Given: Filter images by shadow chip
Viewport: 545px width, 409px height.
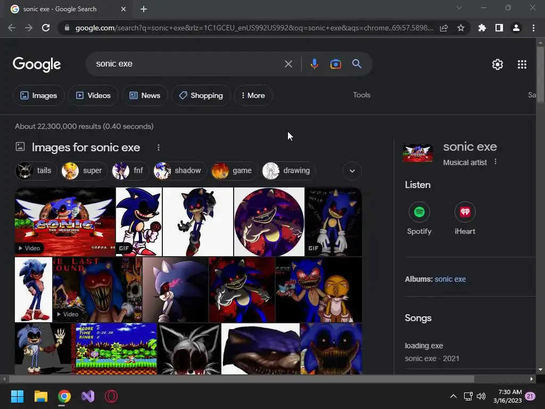Looking at the screenshot, I should (180, 171).
